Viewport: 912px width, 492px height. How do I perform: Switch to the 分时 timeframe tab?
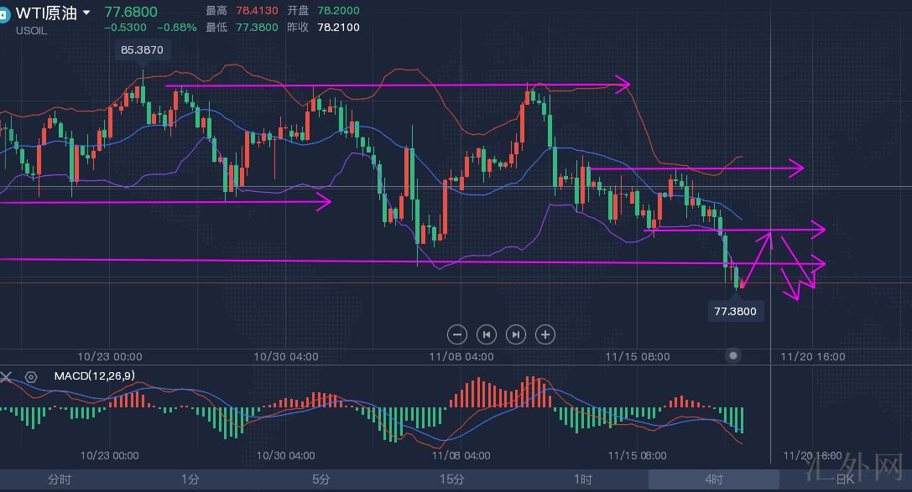[x=60, y=479]
